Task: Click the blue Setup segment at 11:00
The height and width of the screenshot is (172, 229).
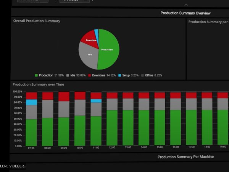Action: [96, 101]
